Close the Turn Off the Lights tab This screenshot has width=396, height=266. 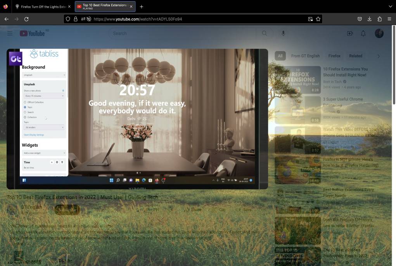click(69, 7)
